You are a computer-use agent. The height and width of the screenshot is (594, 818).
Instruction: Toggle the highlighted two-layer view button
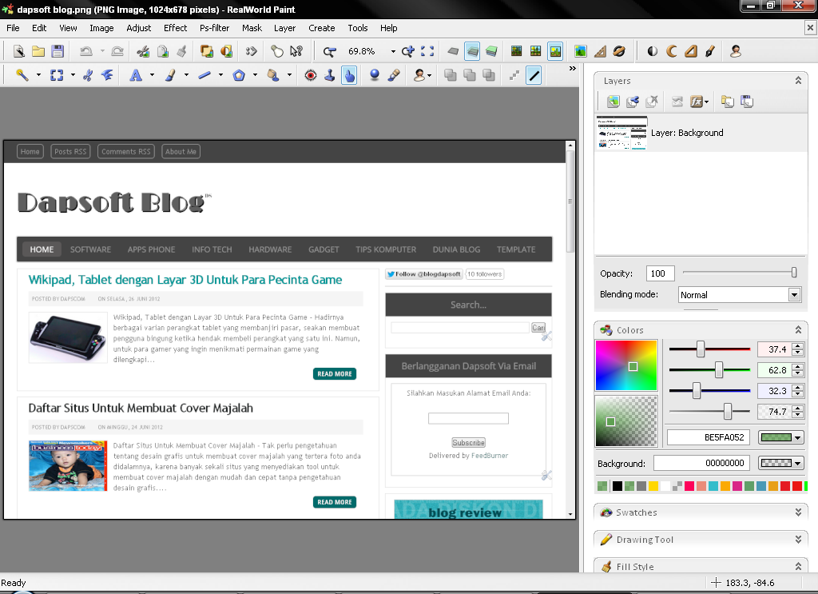pos(472,51)
